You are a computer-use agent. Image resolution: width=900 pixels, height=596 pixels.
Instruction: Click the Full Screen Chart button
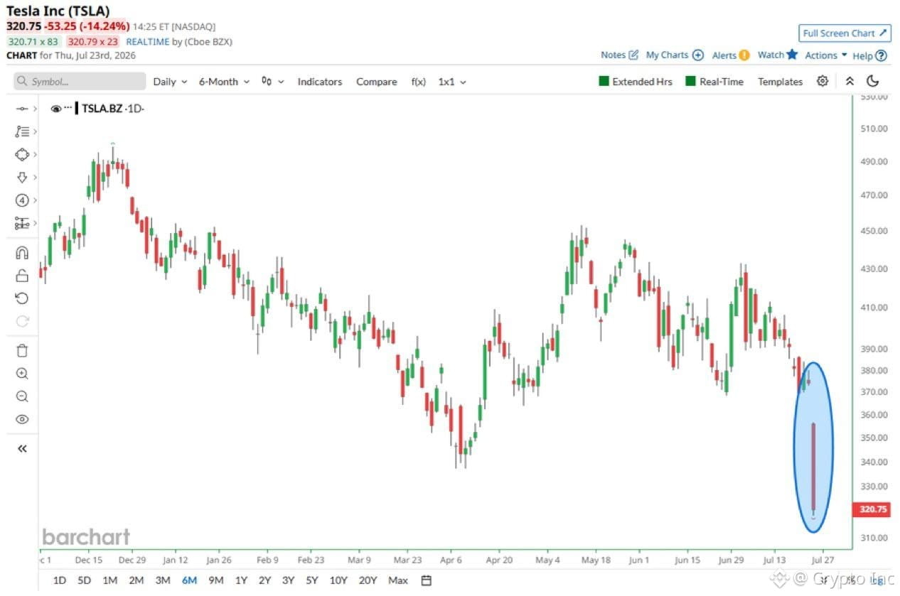[x=845, y=33]
